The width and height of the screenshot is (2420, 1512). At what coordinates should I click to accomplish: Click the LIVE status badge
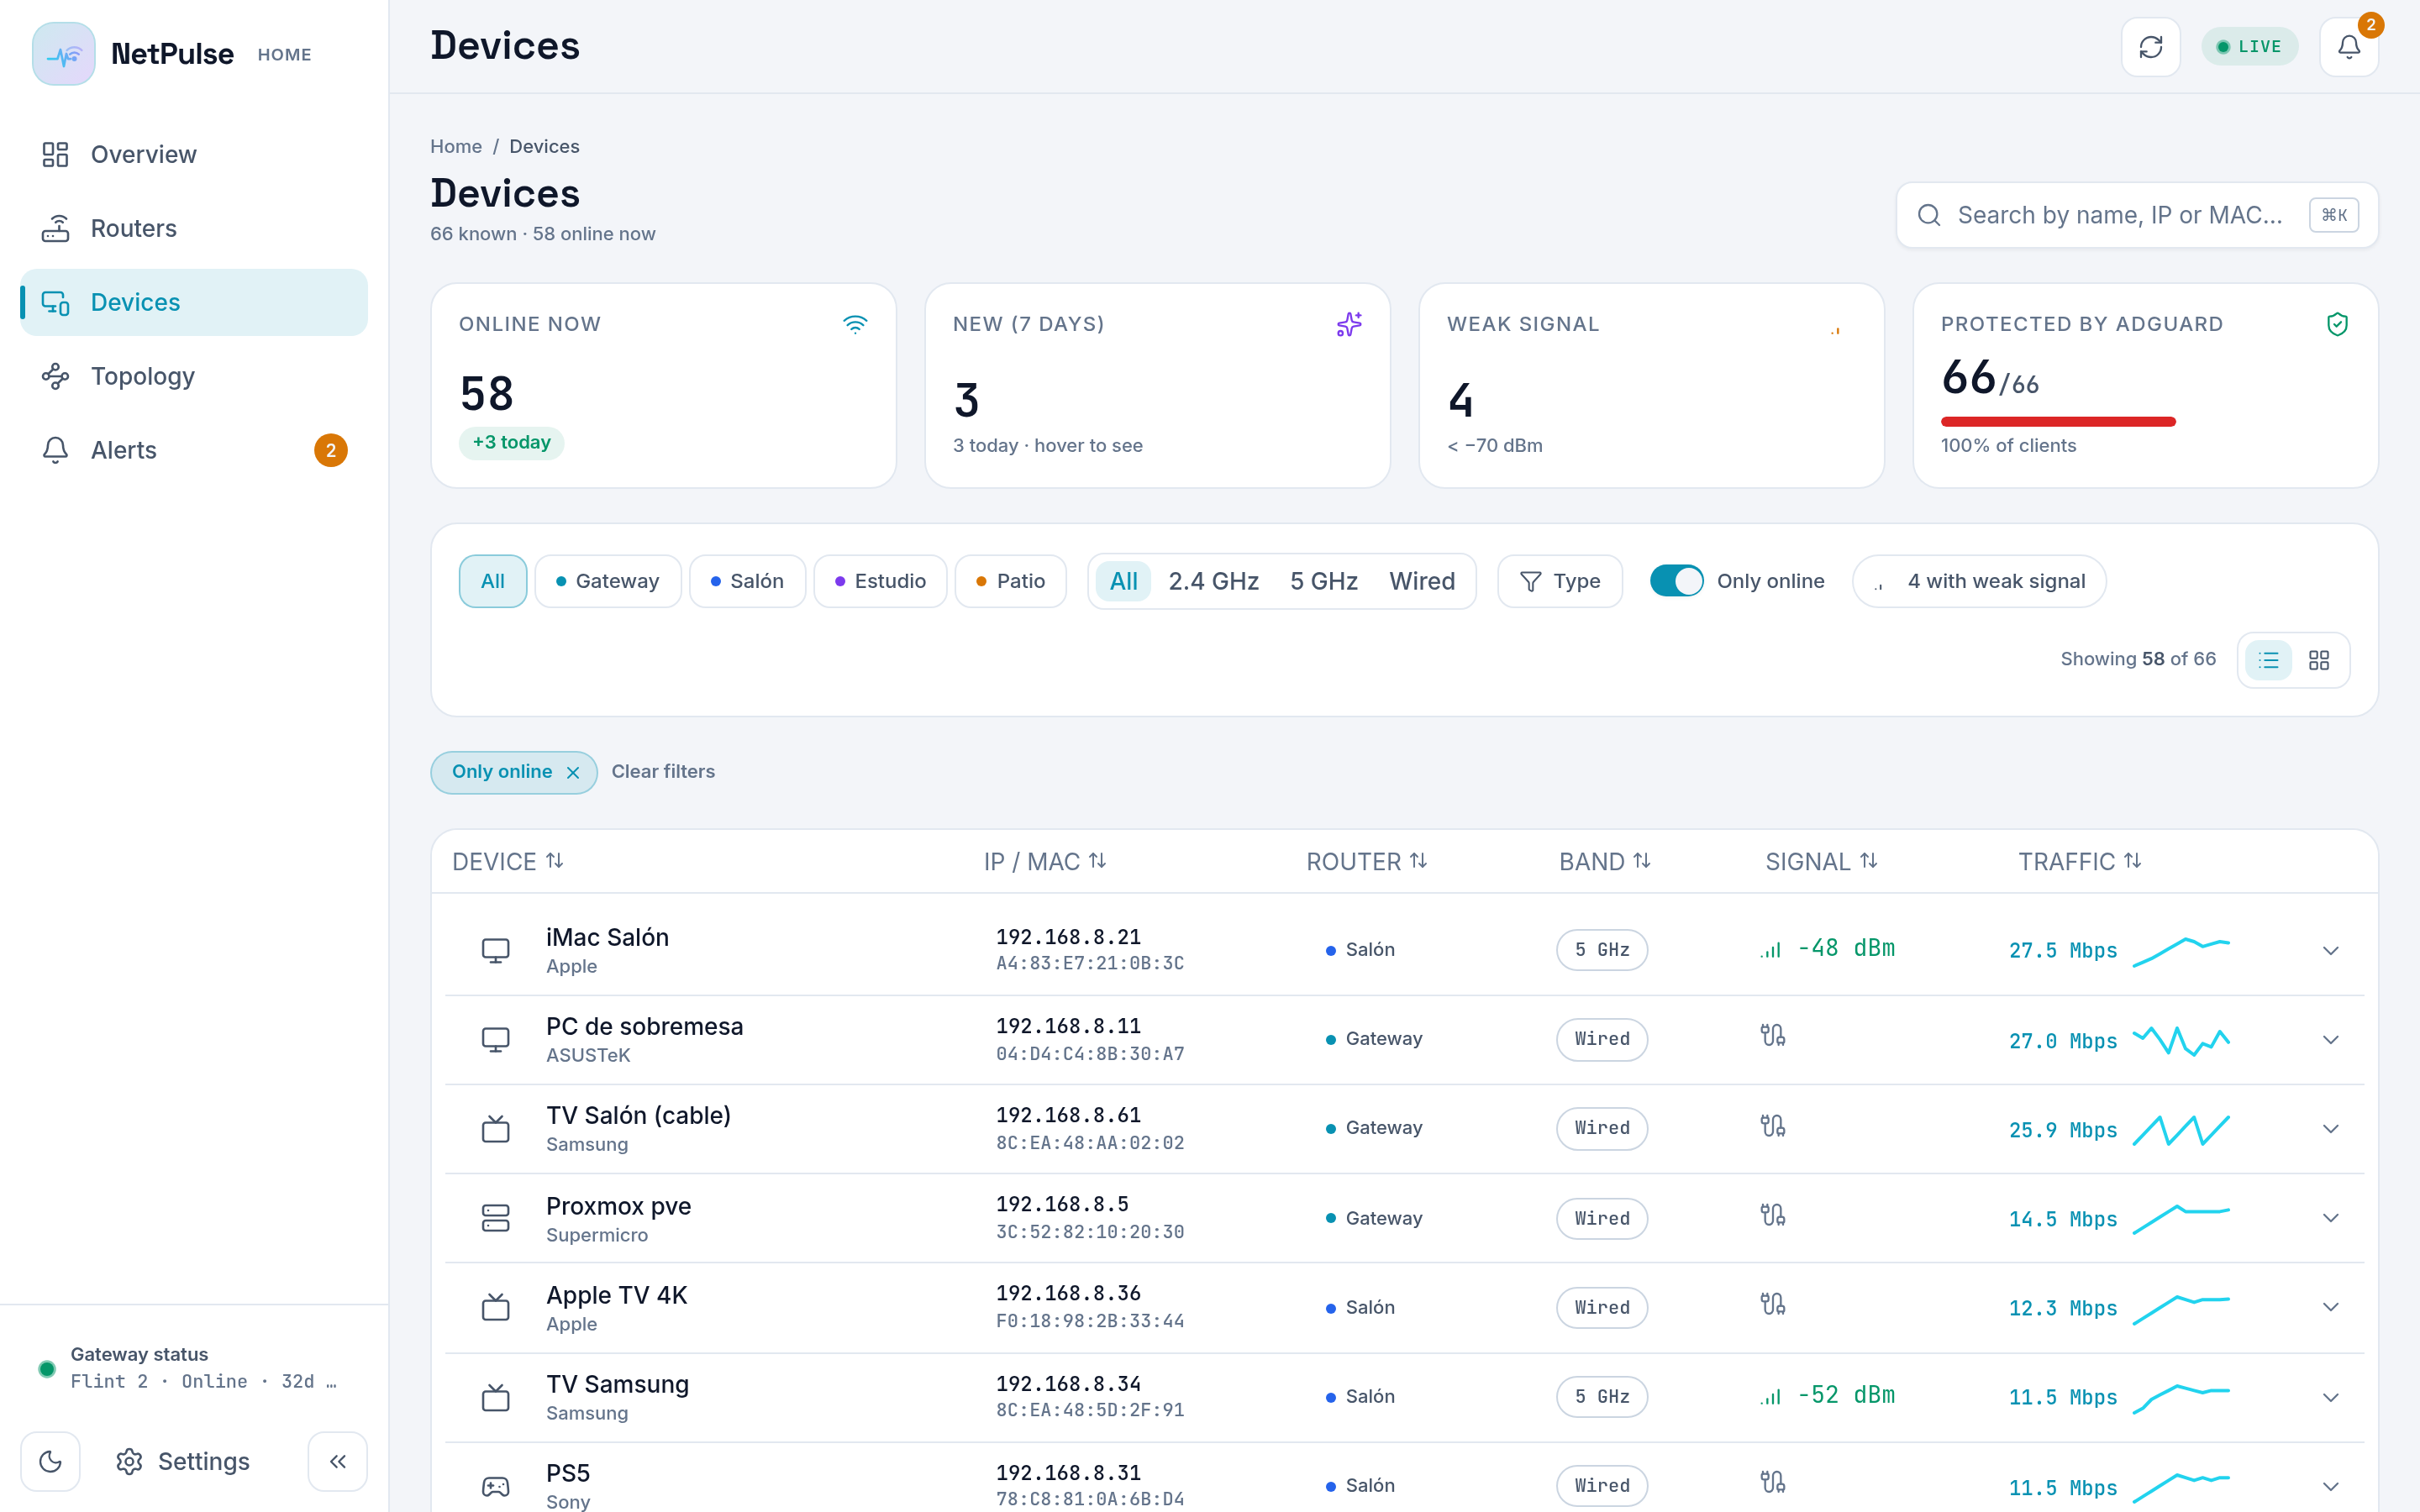tap(2249, 47)
